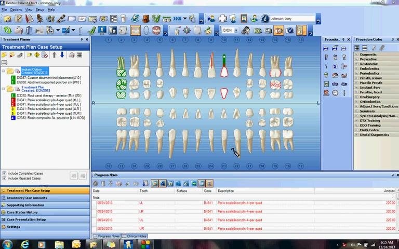The height and width of the screenshot is (249, 399).
Task: Click the green refresh arrows icon
Action: coord(7,30)
